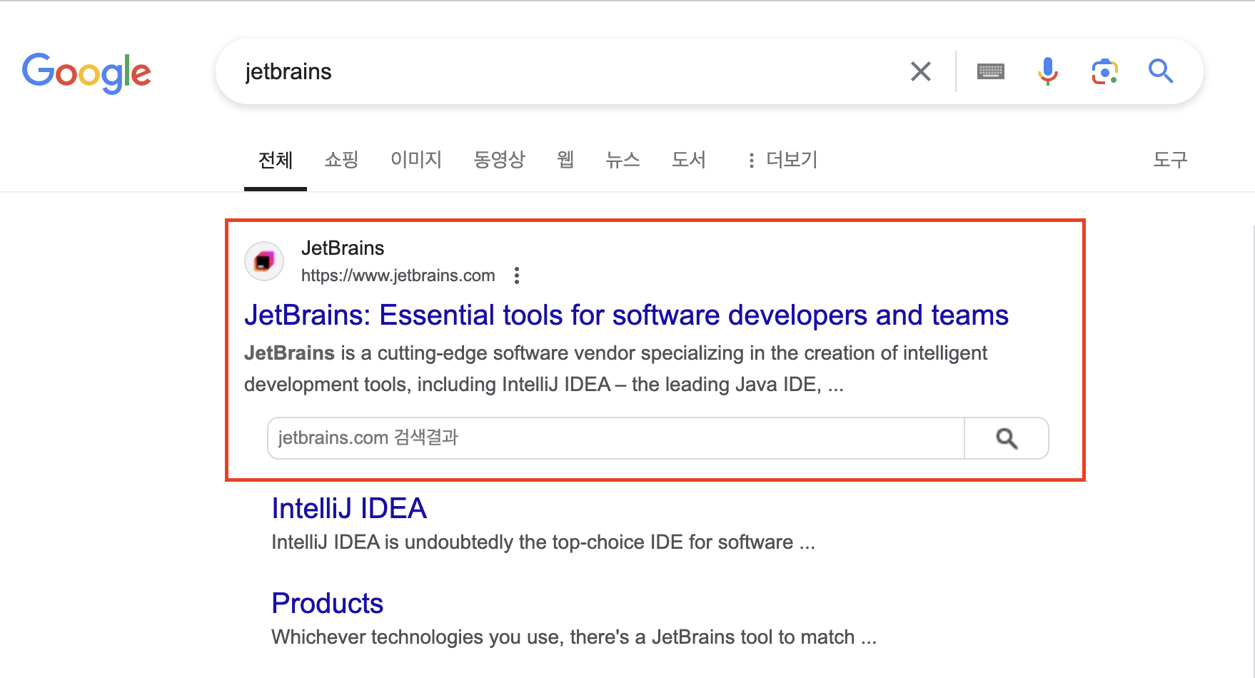Switch to the 이미지 tab
This screenshot has height=678, width=1255.
click(x=416, y=160)
